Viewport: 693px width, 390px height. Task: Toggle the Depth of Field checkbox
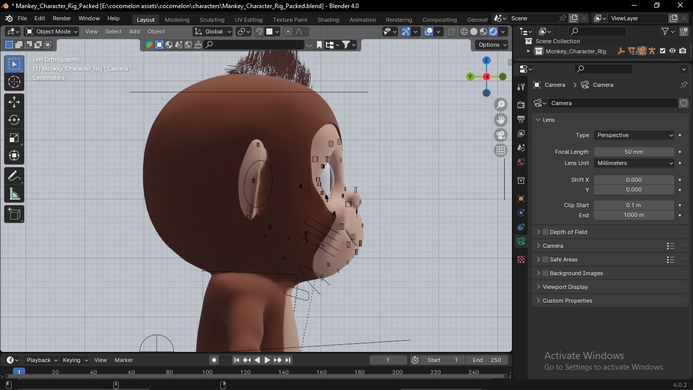tap(545, 232)
